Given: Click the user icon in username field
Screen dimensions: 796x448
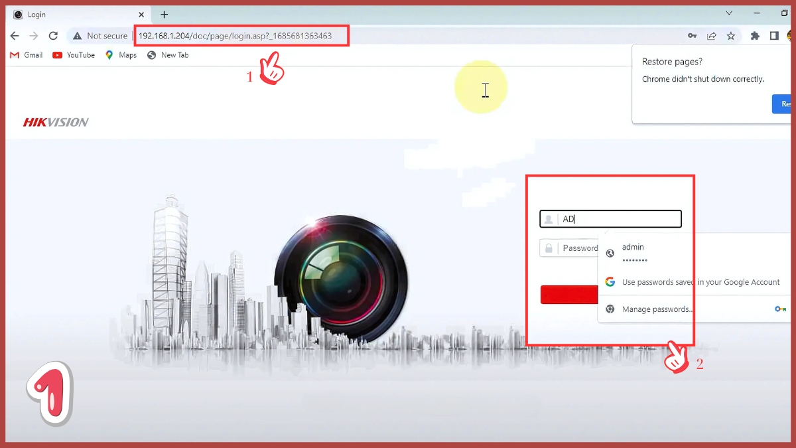Looking at the screenshot, I should coord(549,219).
